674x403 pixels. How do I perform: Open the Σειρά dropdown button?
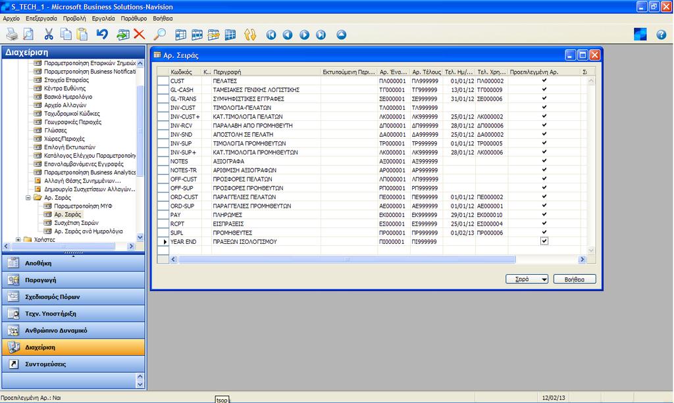point(527,279)
